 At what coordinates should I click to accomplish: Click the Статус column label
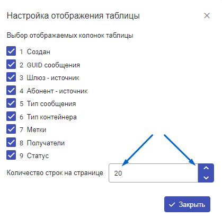coord(38,155)
